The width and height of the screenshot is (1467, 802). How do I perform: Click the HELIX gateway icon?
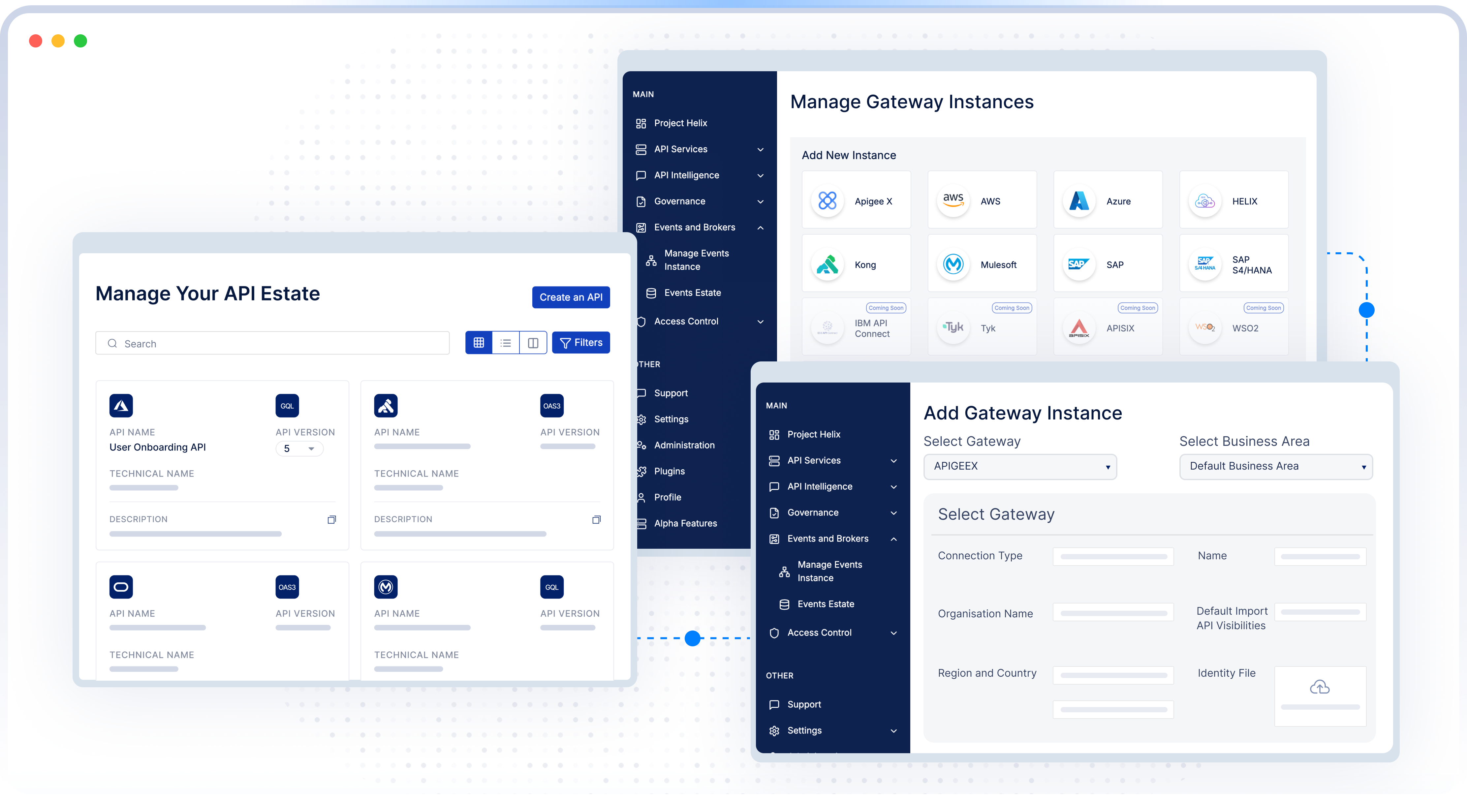[1204, 200]
